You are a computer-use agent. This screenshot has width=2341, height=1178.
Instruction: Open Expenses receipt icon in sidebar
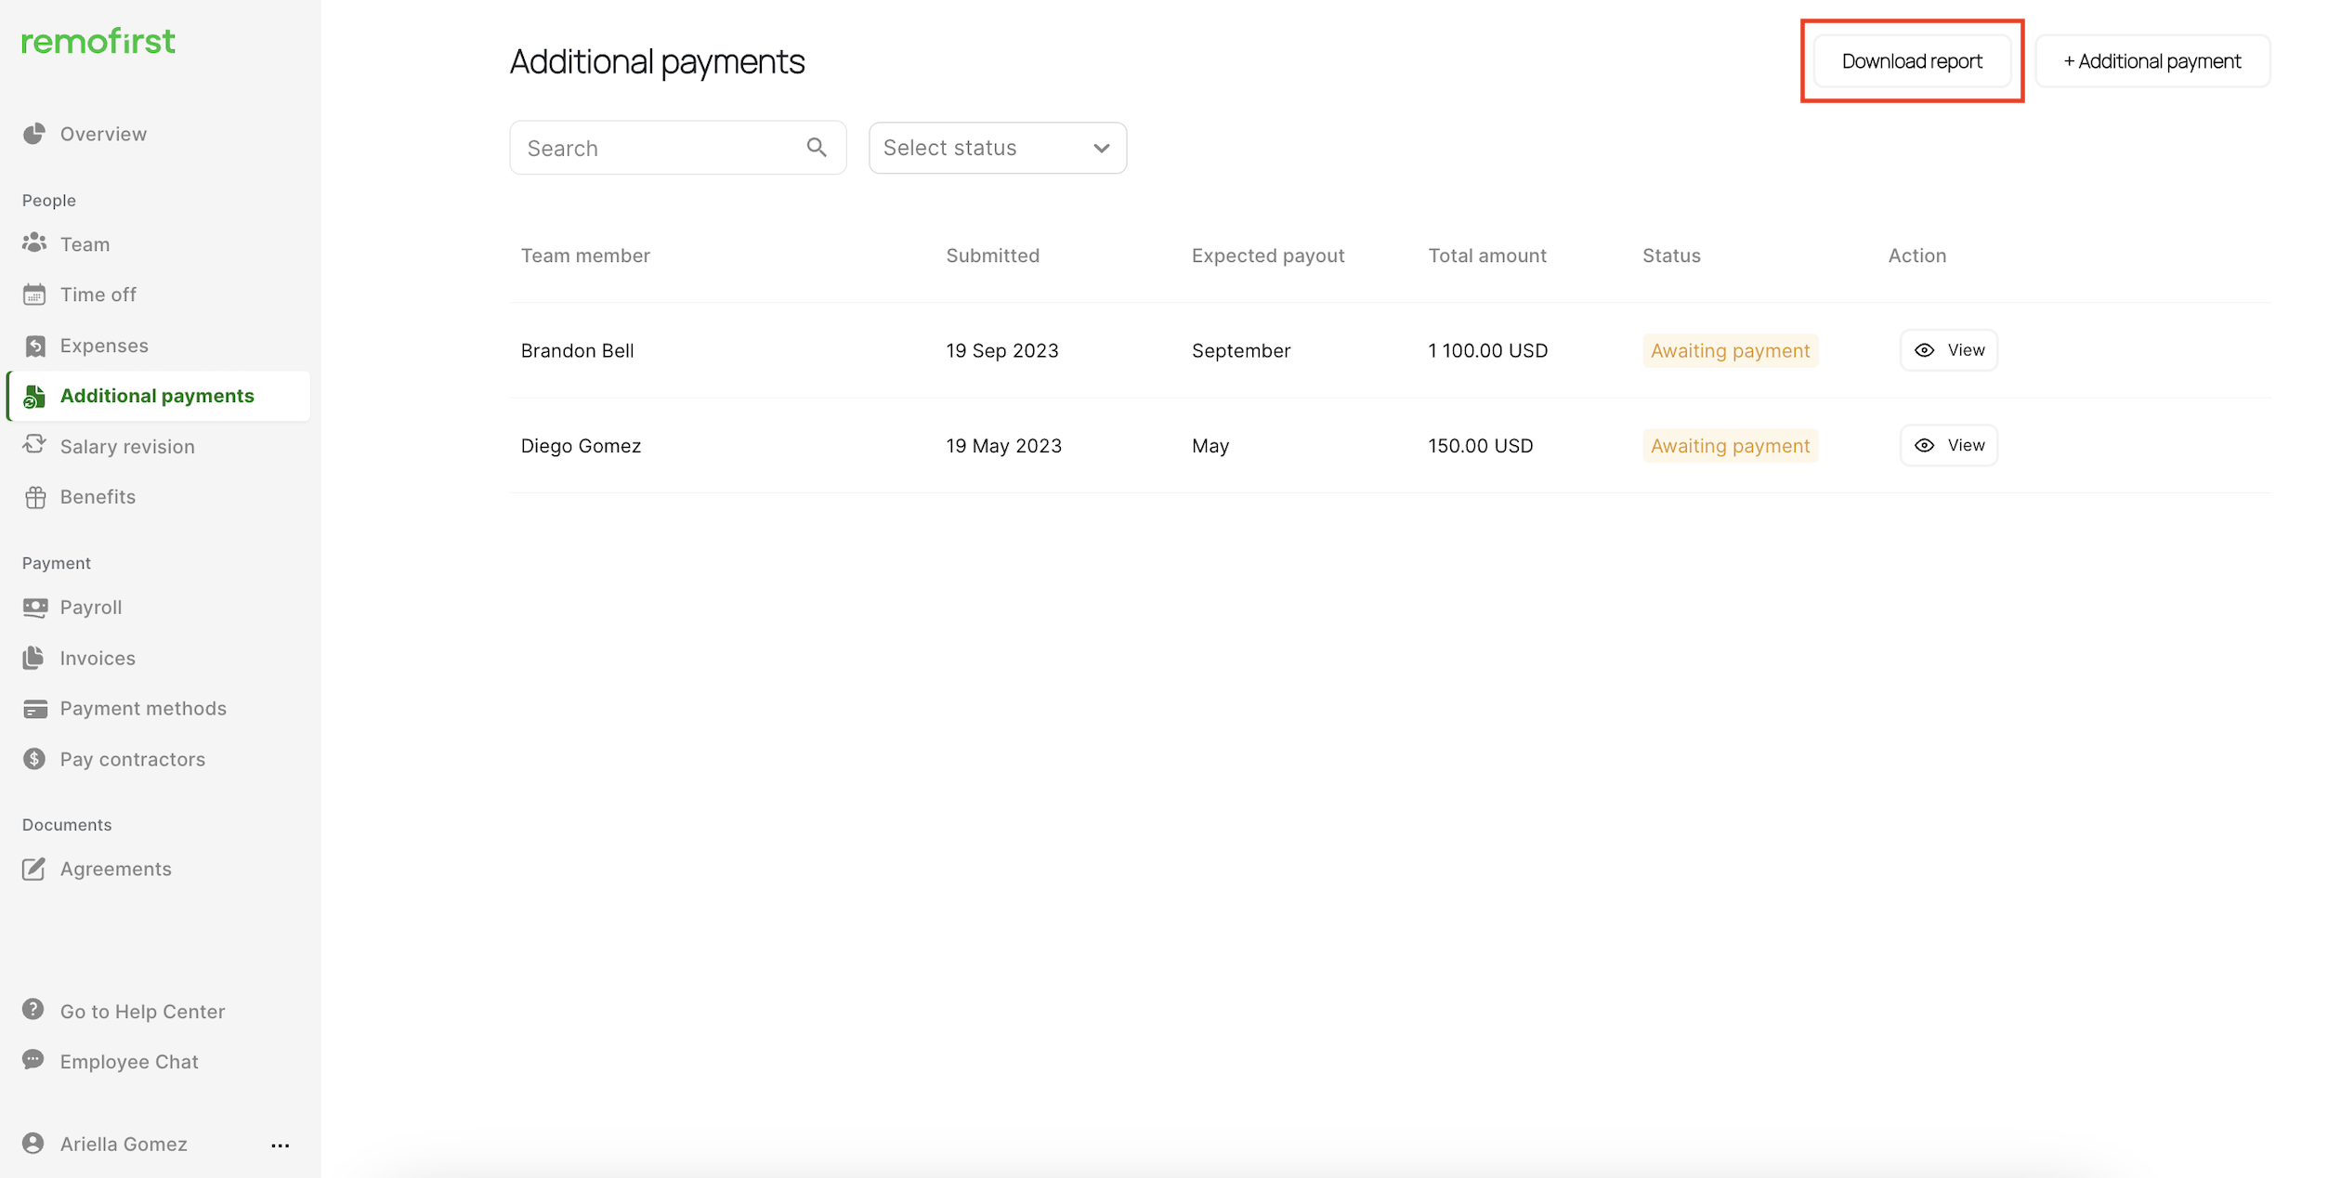point(34,346)
